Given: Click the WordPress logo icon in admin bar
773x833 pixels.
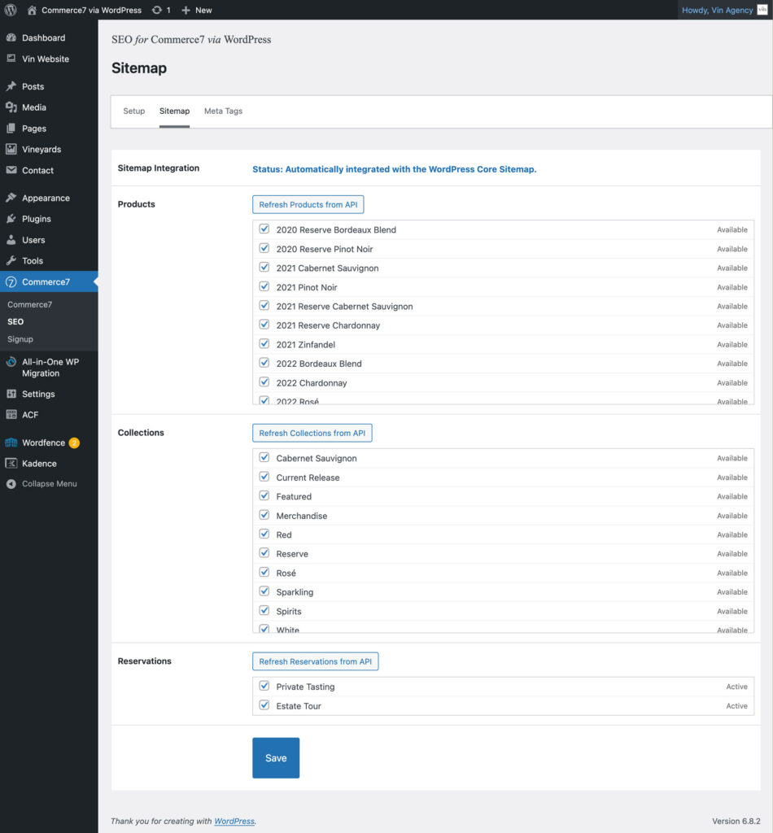Looking at the screenshot, I should [x=11, y=10].
